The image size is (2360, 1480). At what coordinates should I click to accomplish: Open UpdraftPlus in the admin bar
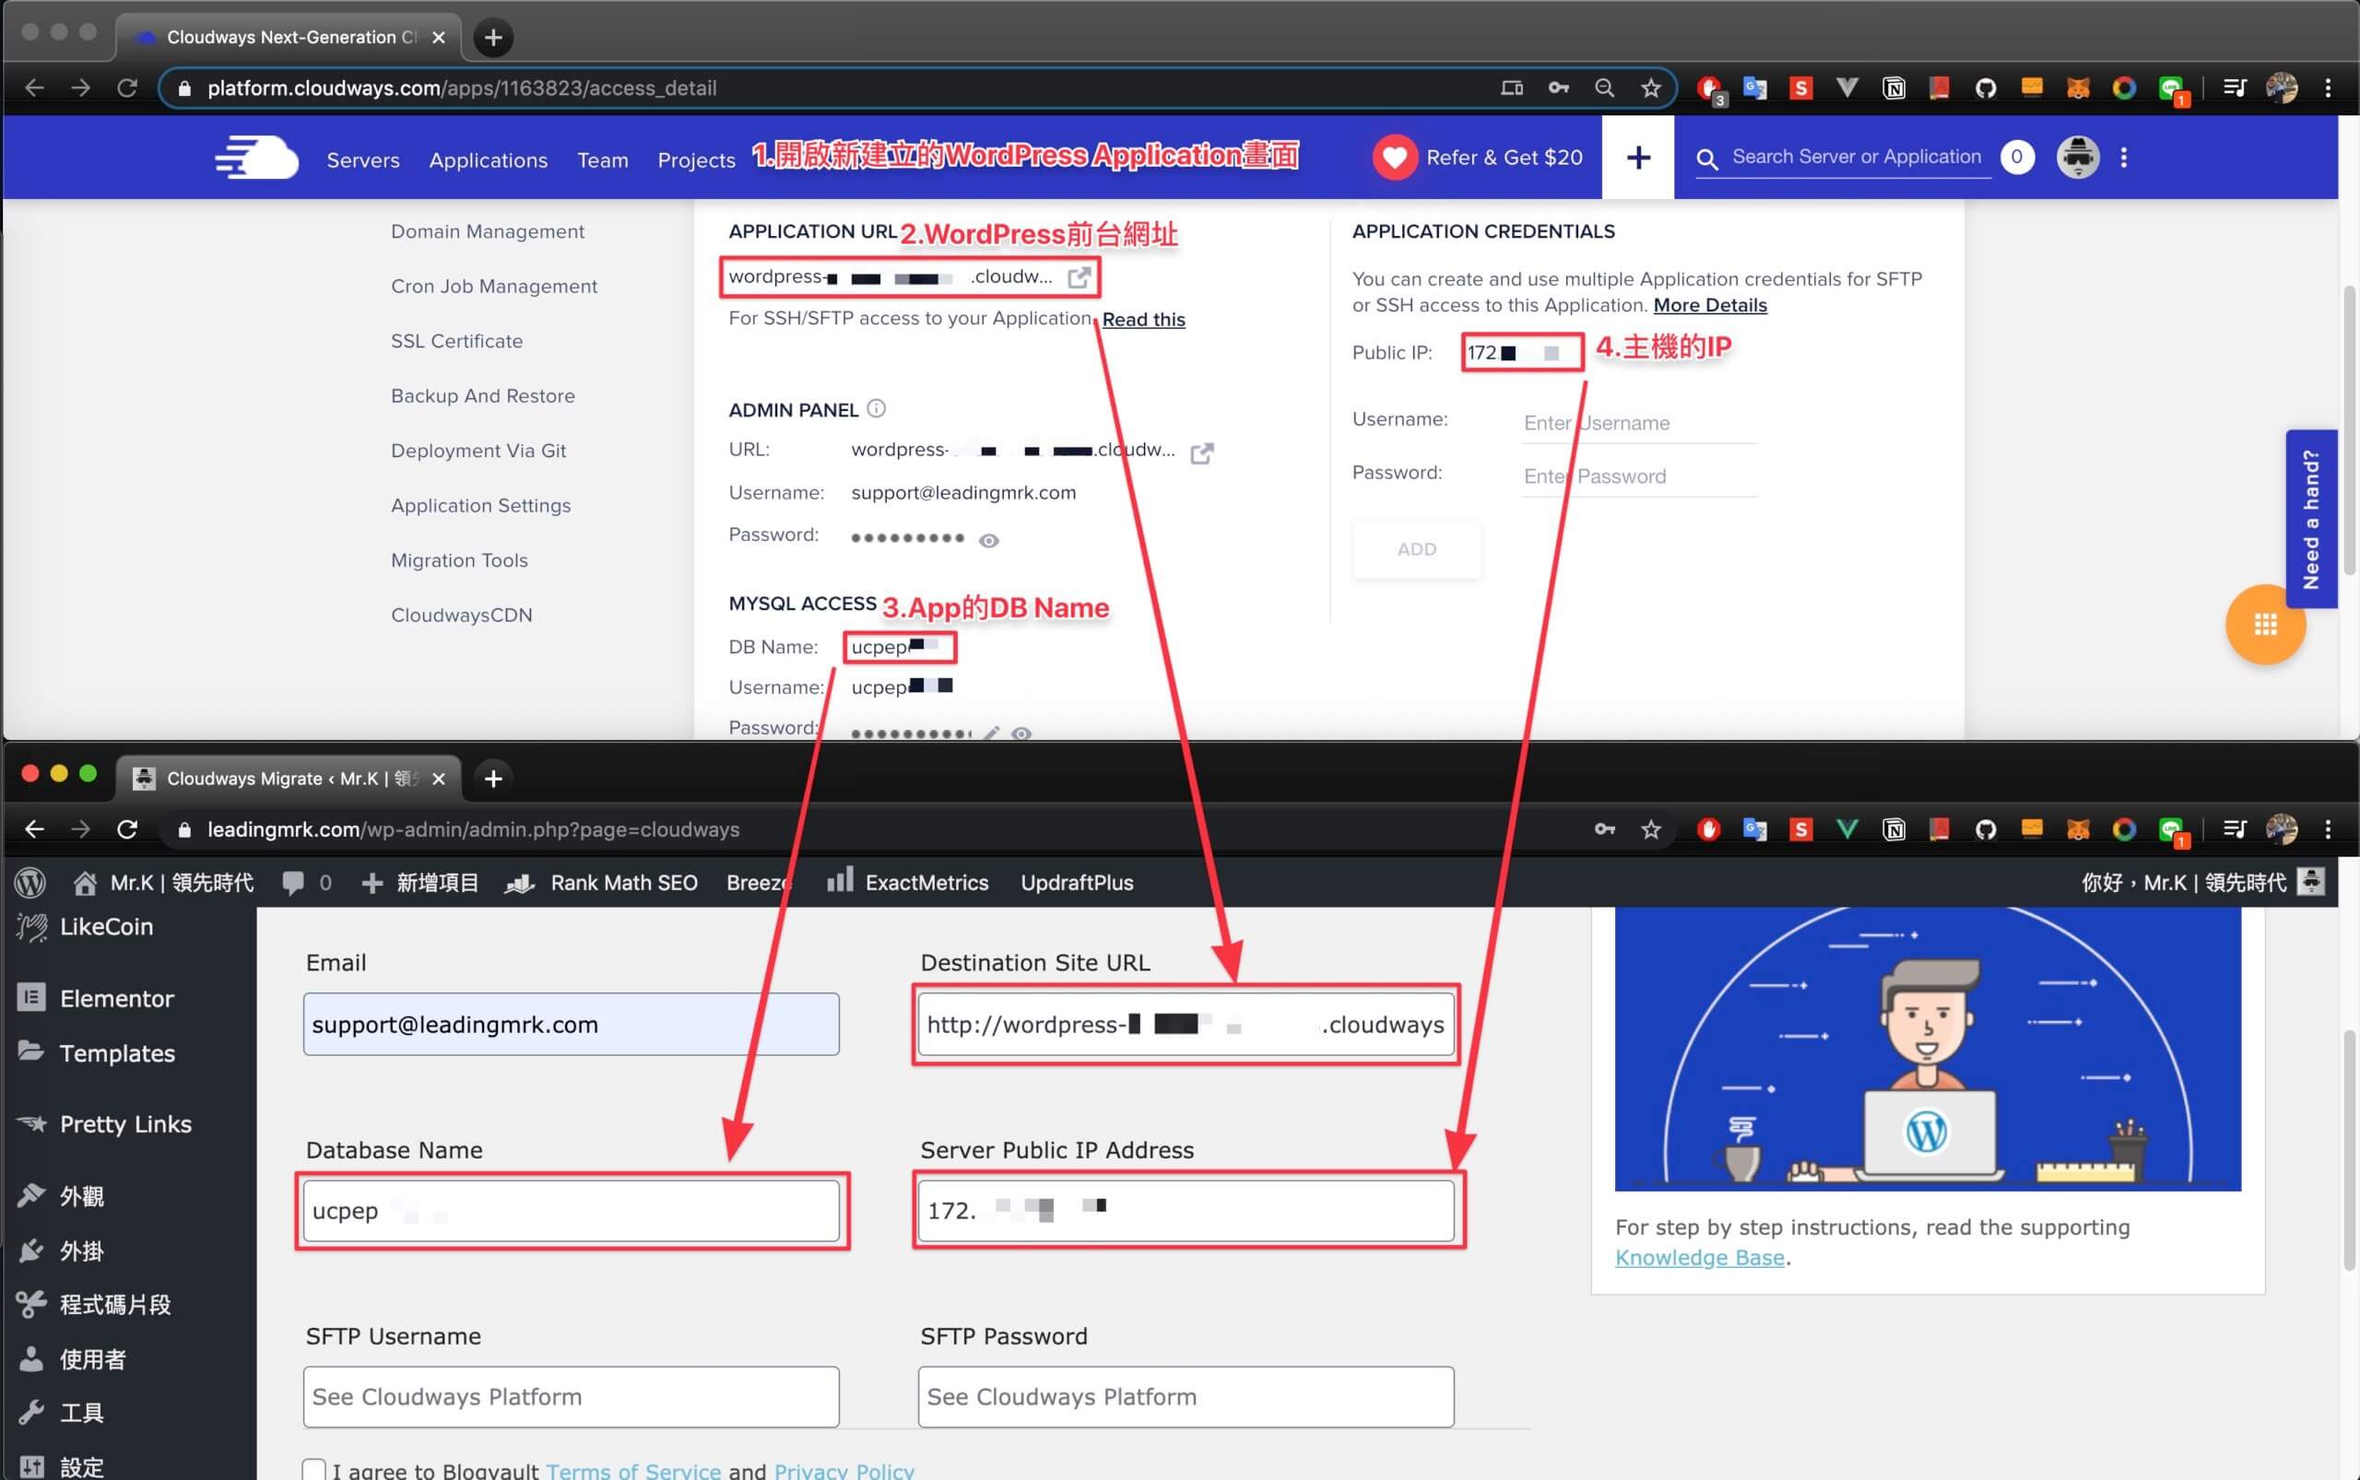tap(1077, 883)
